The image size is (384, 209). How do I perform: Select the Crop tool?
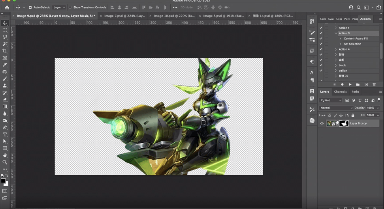(5, 51)
